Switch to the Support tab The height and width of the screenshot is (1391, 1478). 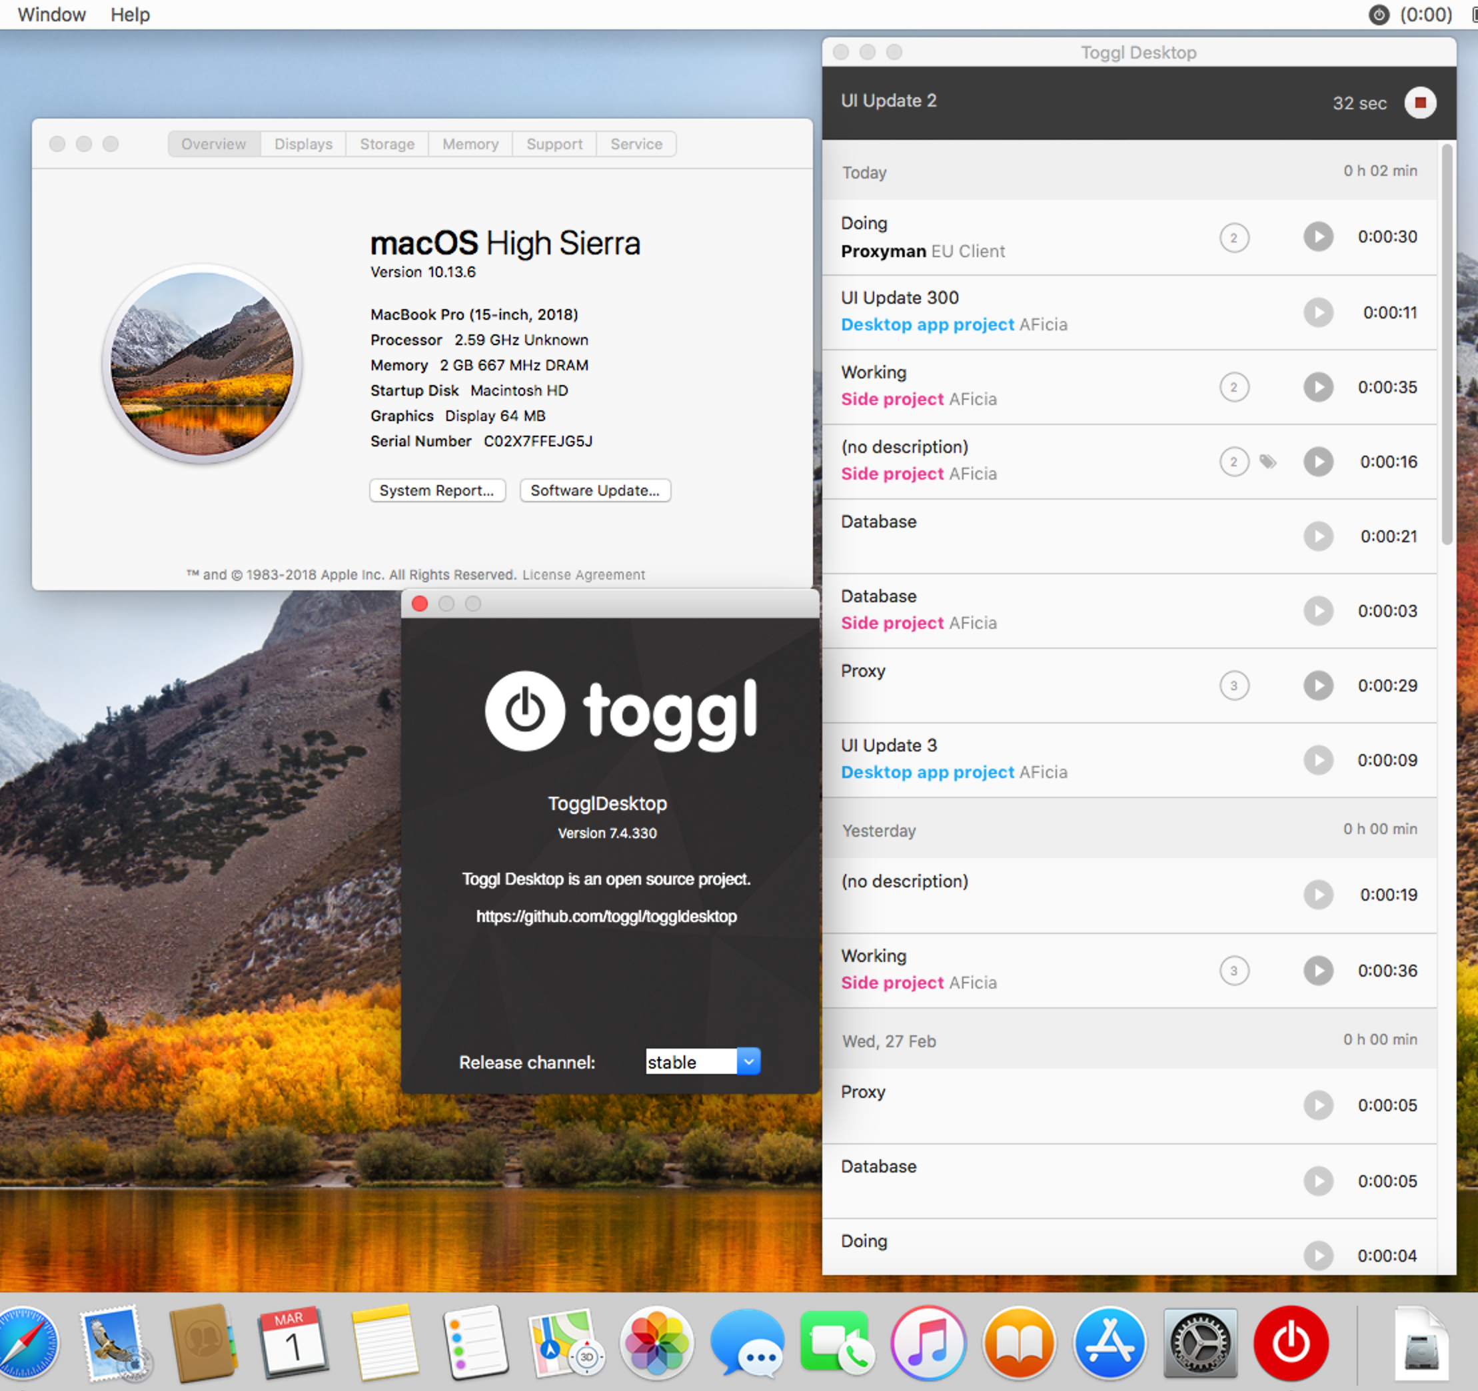[x=554, y=143]
